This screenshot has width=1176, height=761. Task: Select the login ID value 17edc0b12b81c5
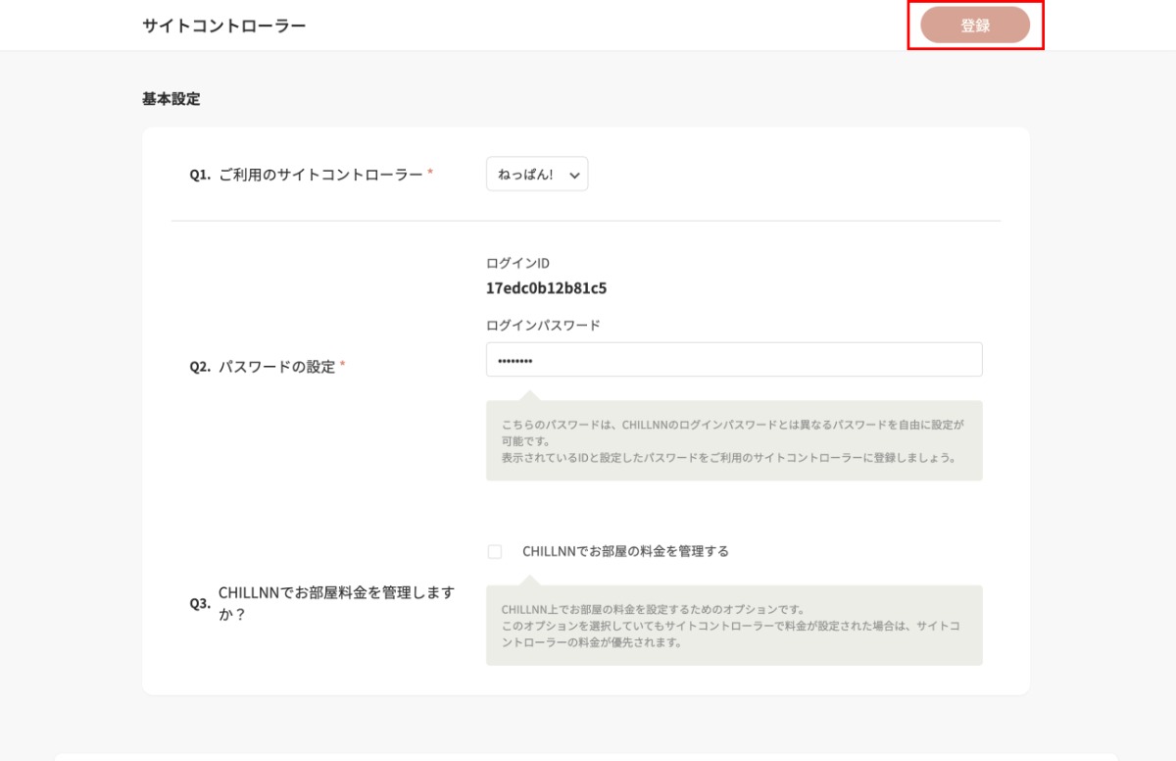coord(546,289)
